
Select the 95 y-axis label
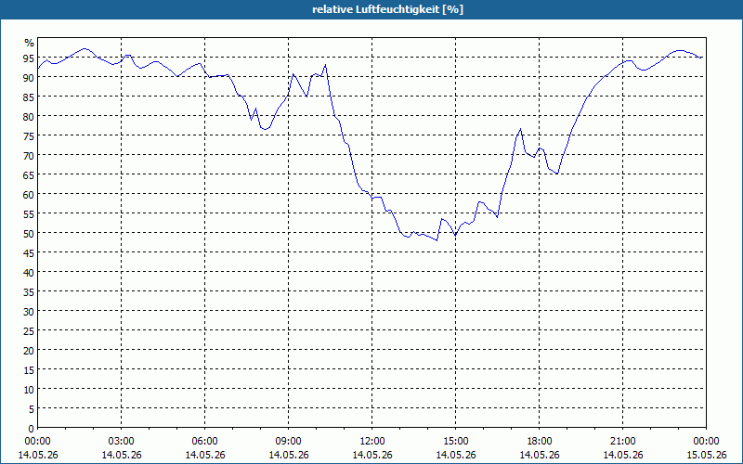coord(29,58)
